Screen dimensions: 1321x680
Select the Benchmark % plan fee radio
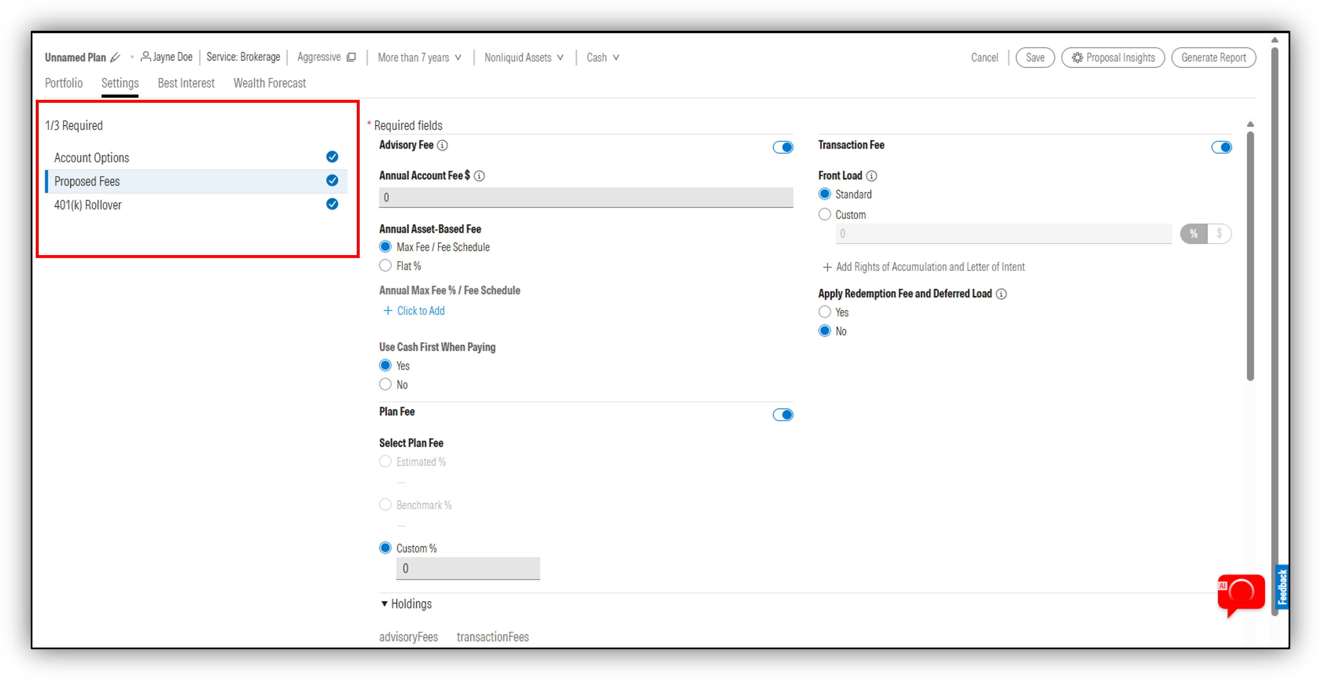coord(385,504)
